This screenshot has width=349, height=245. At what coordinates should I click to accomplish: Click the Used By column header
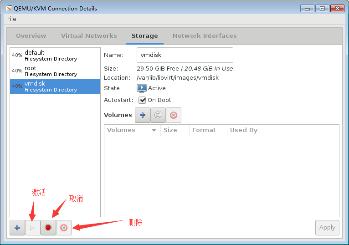tap(283, 130)
